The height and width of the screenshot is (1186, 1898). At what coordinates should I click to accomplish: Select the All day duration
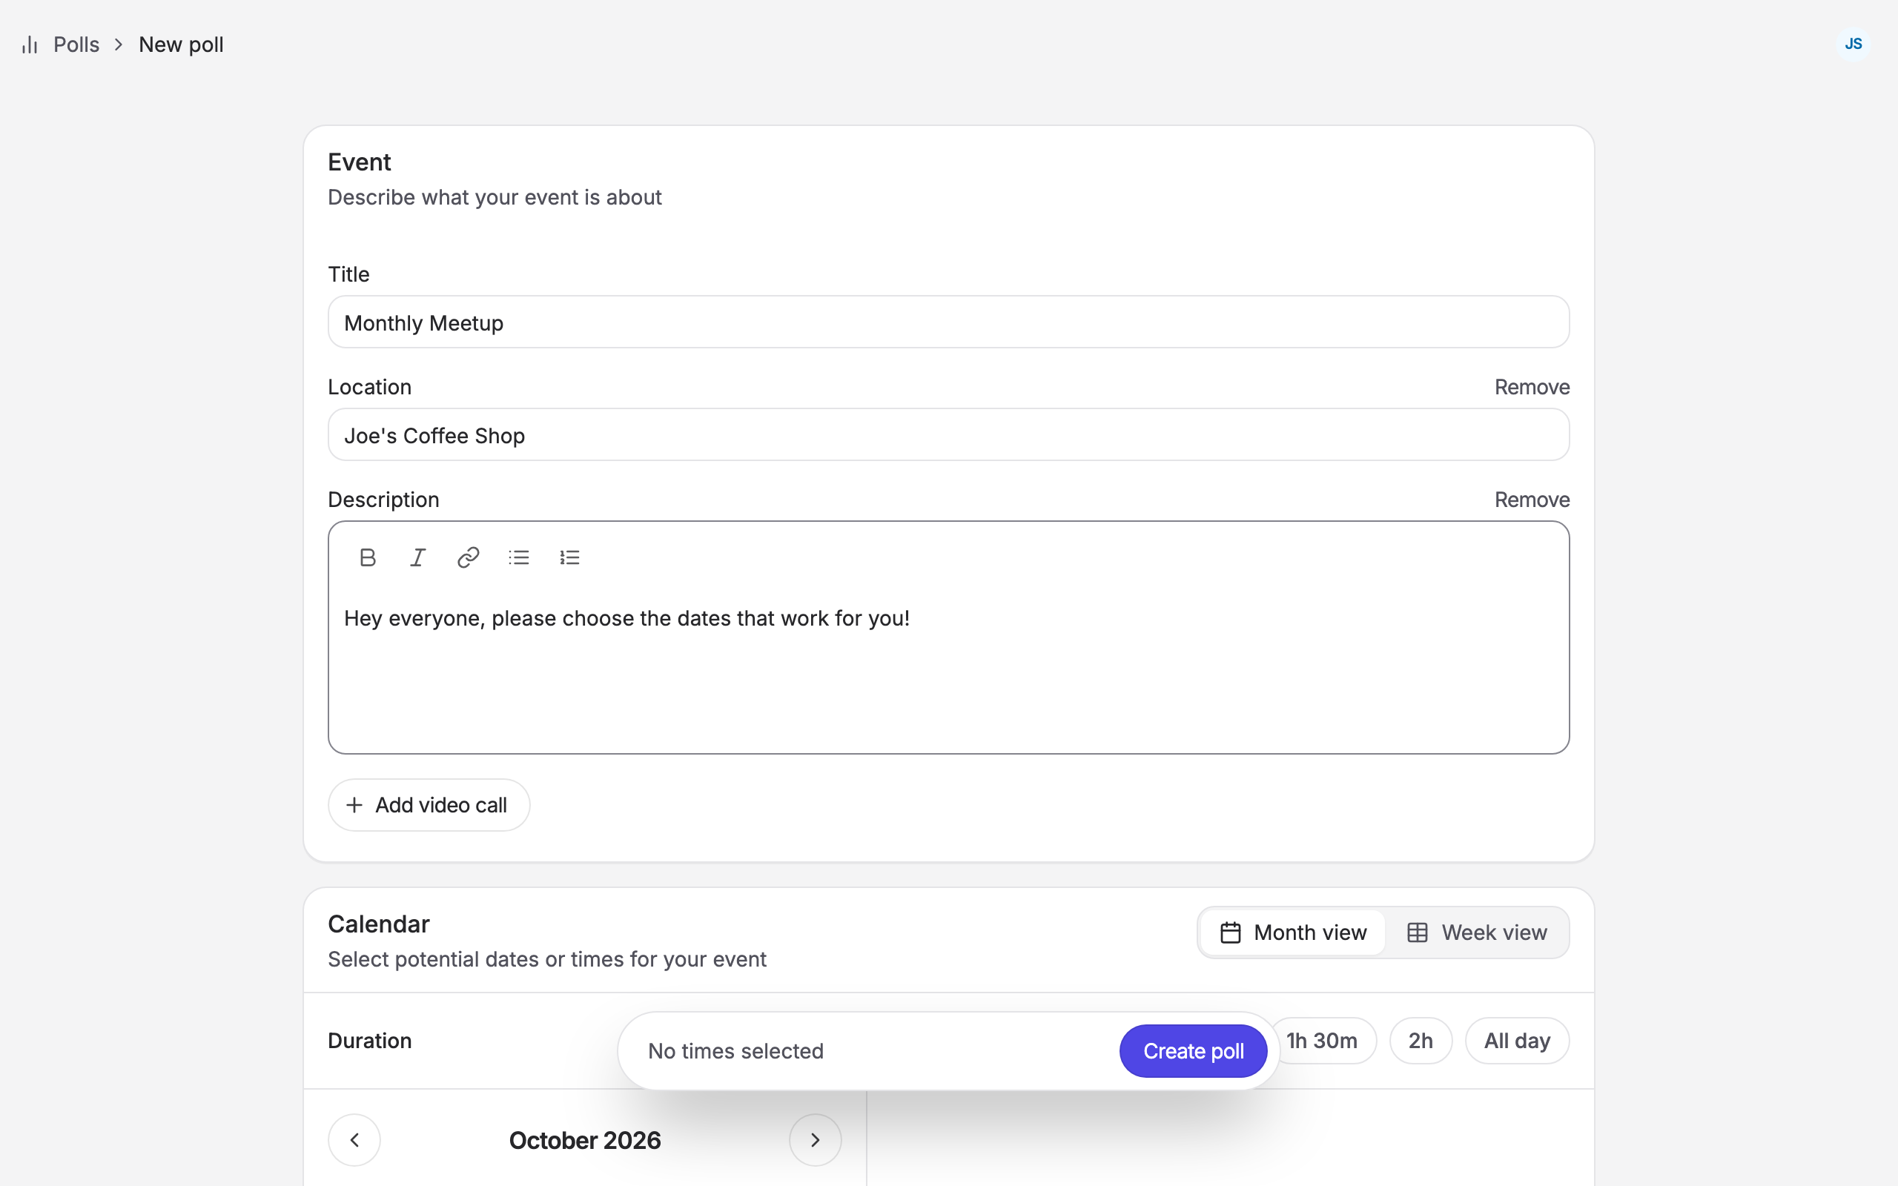(x=1517, y=1041)
